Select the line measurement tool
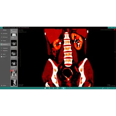The height and width of the screenshot is (116, 116). 70,88
